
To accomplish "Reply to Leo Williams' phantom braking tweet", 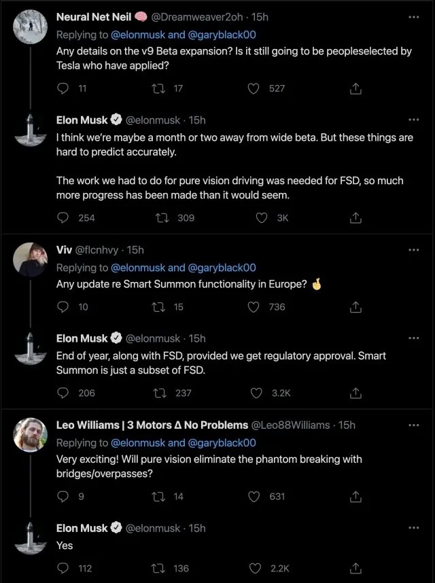I will pos(63,497).
